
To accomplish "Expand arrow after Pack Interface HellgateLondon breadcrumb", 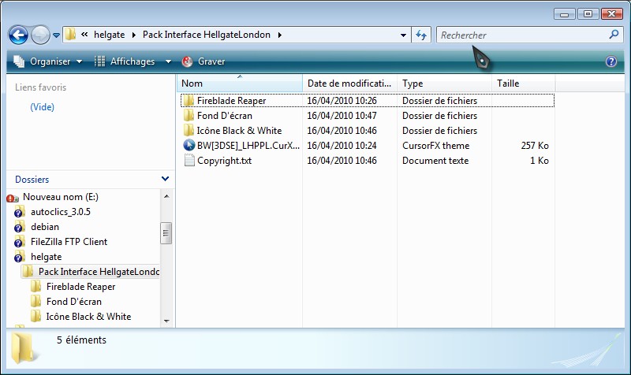I will point(279,35).
